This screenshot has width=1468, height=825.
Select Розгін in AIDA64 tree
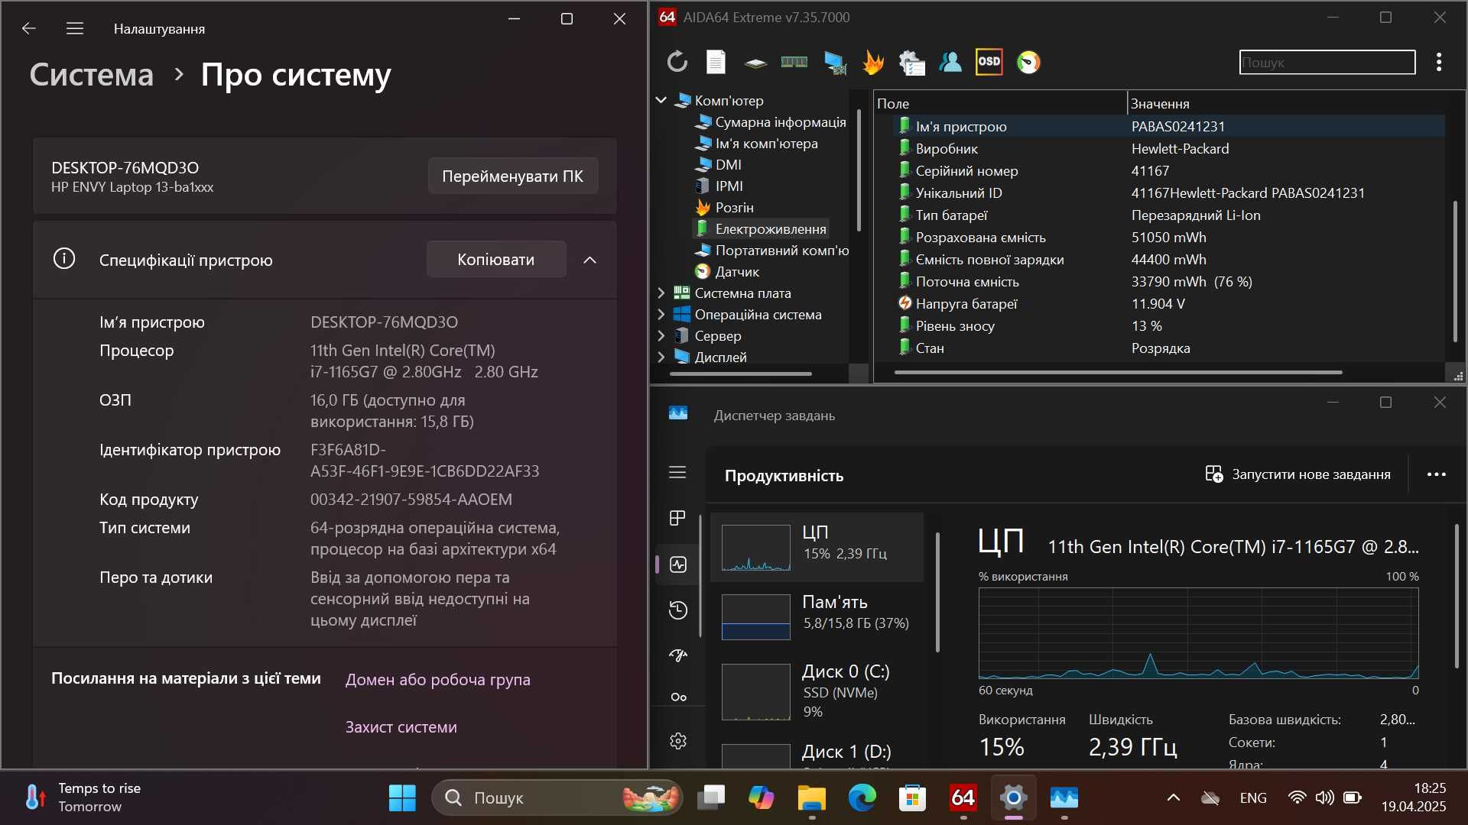(725, 207)
